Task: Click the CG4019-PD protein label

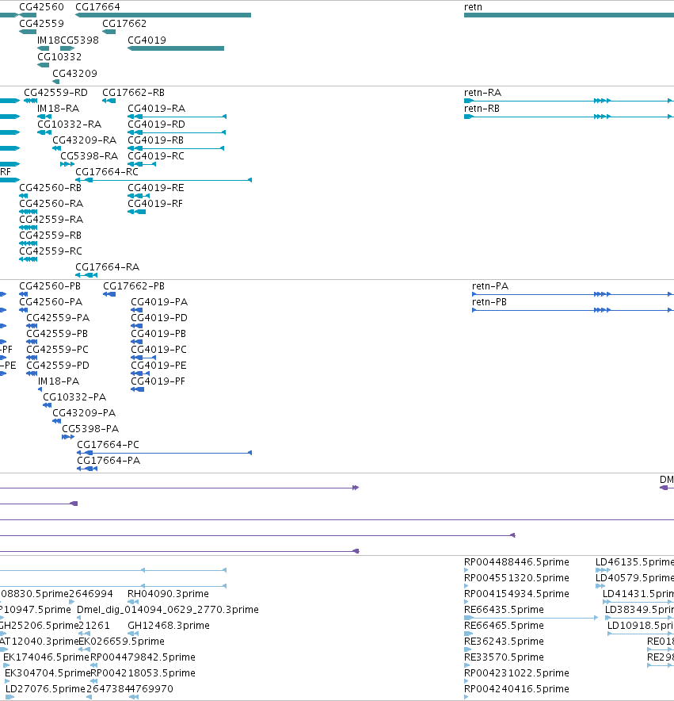Action: pos(159,318)
